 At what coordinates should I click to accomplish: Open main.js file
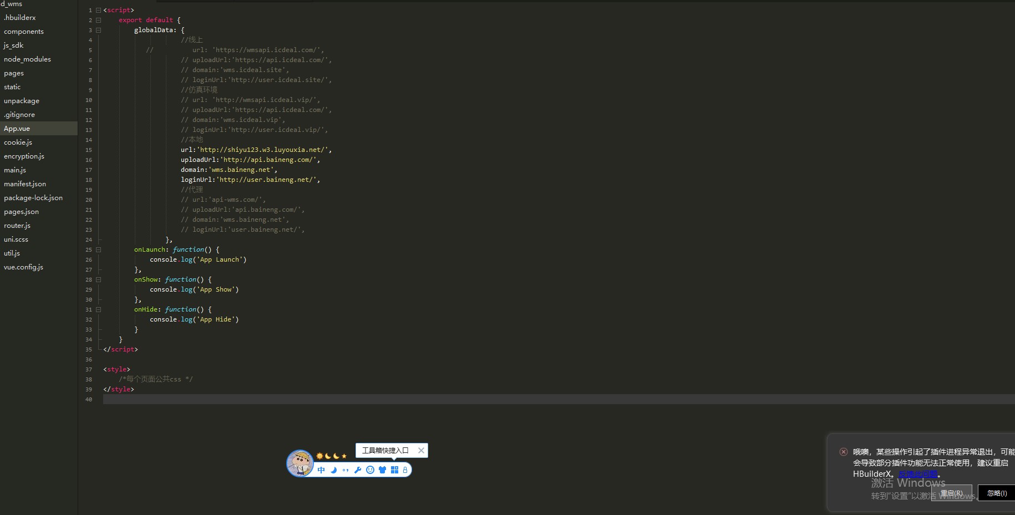(x=15, y=170)
